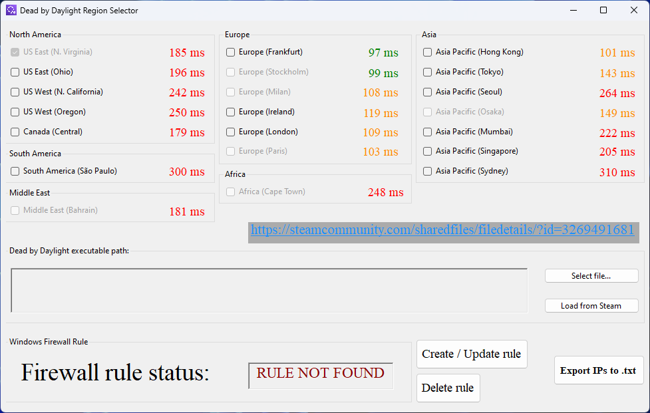Enable the US East (Ohio) checkbox

click(15, 72)
